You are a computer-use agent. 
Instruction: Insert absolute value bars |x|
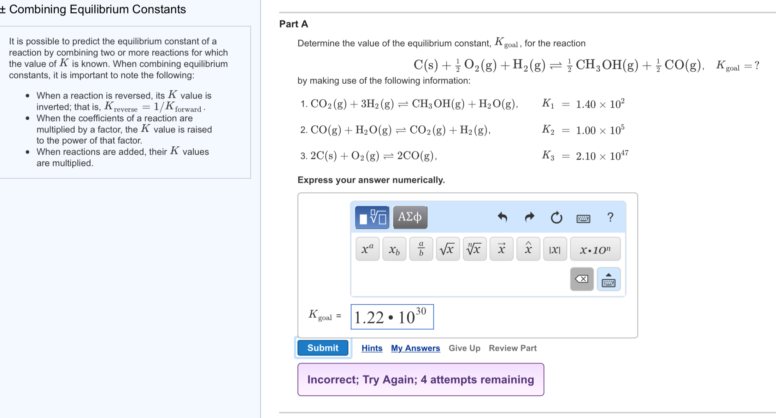(x=555, y=249)
